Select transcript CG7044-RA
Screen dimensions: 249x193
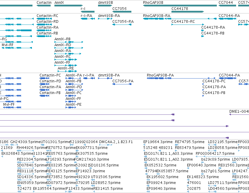[229, 16]
